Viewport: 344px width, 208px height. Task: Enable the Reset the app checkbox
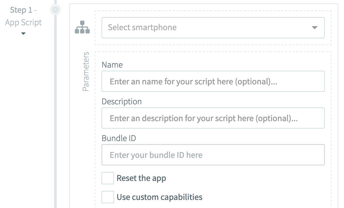[108, 178]
